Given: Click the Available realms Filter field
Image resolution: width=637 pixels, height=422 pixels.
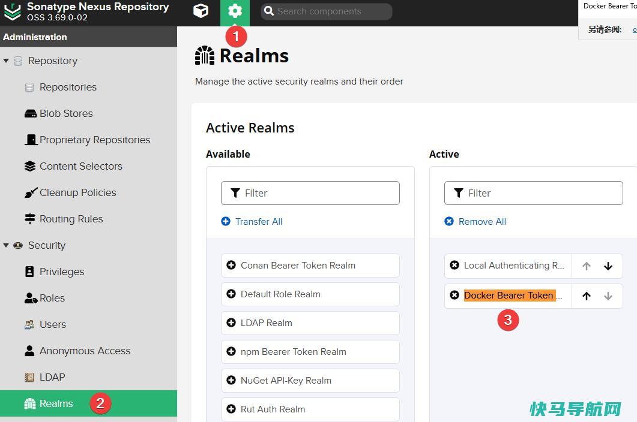Looking at the screenshot, I should pos(310,193).
